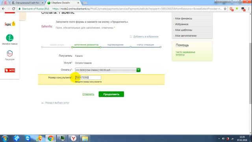This screenshot has height=142, width=252.
Task: Click the browser address bar URL
Action: pyautogui.click(x=137, y=9)
